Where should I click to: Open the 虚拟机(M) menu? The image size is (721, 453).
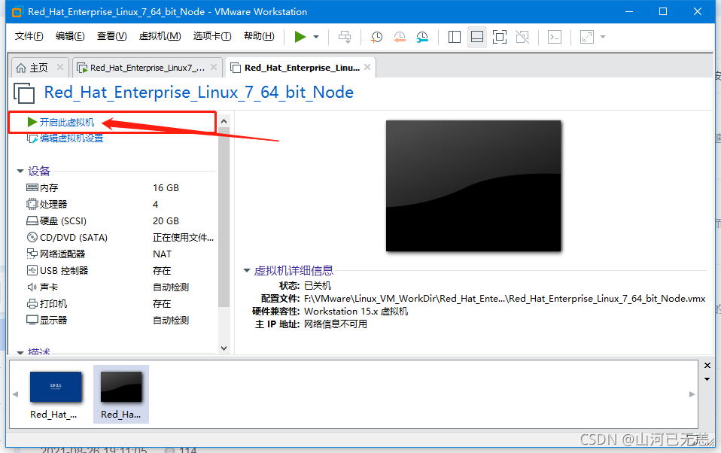pyautogui.click(x=160, y=36)
